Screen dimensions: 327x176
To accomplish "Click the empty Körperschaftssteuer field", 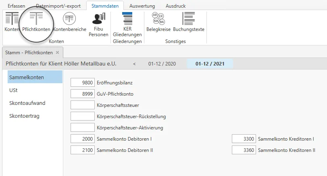I will (83, 105).
